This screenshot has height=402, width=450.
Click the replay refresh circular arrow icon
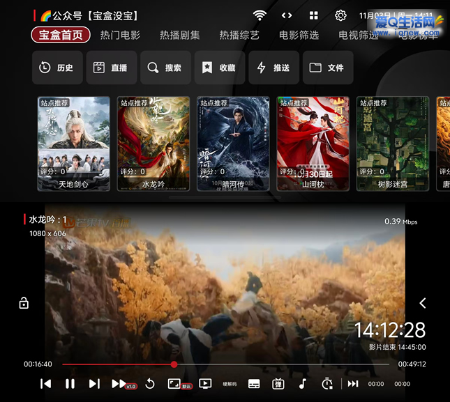coord(150,384)
